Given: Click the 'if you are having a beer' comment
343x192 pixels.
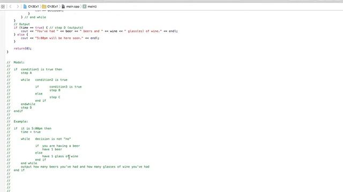Looking at the screenshot, I should (57, 146).
